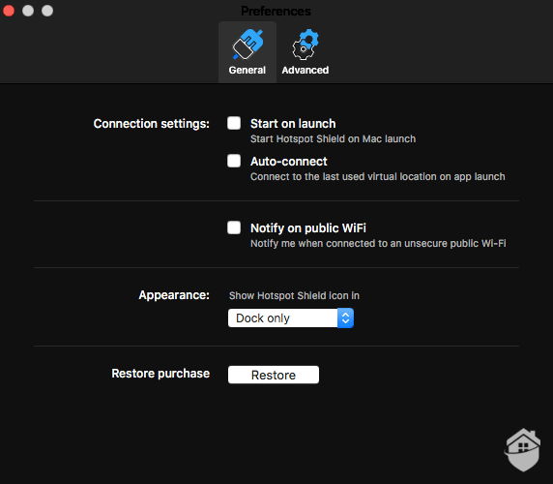
Task: Enable the Start on launch checkbox
Action: point(234,123)
